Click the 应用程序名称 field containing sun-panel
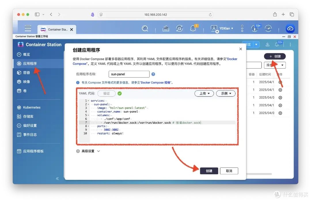 pyautogui.click(x=129, y=74)
